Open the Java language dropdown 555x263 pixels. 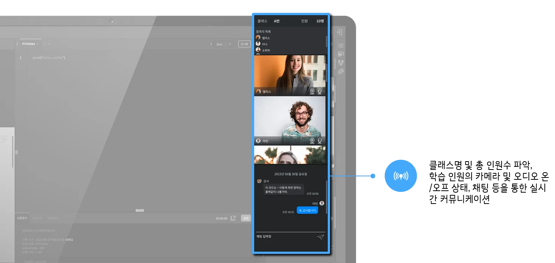click(223, 44)
